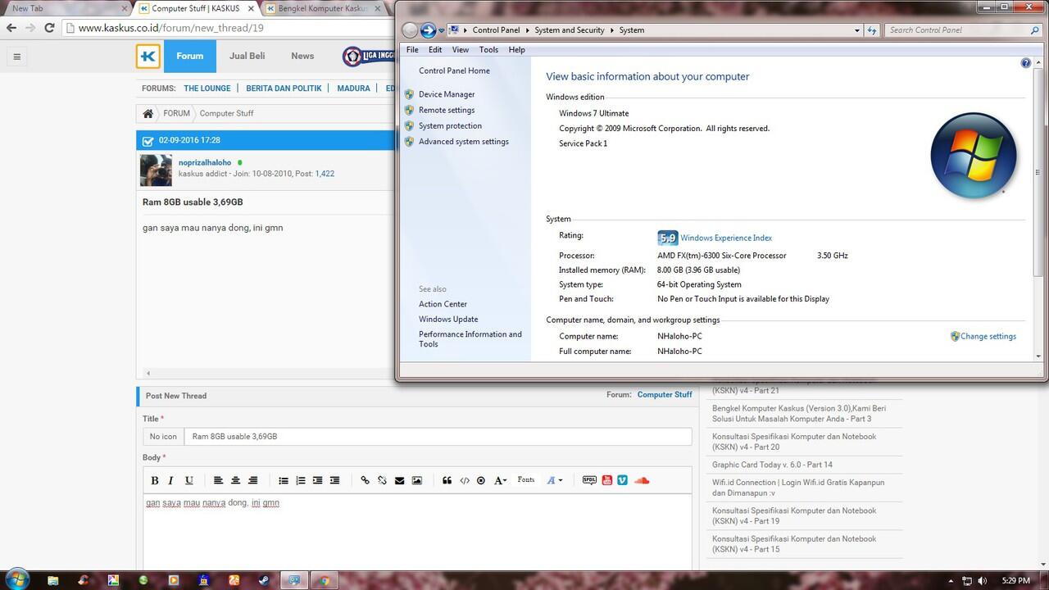Viewport: 1049px width, 590px height.
Task: Open Advanced system settings
Action: 464,142
